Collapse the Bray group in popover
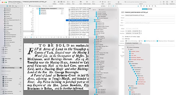 pos(93,35)
